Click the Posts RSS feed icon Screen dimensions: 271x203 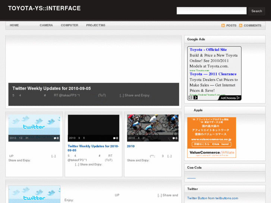[223, 26]
